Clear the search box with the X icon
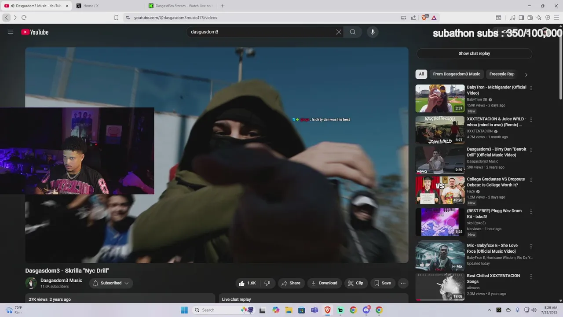This screenshot has height=317, width=563. pyautogui.click(x=339, y=32)
